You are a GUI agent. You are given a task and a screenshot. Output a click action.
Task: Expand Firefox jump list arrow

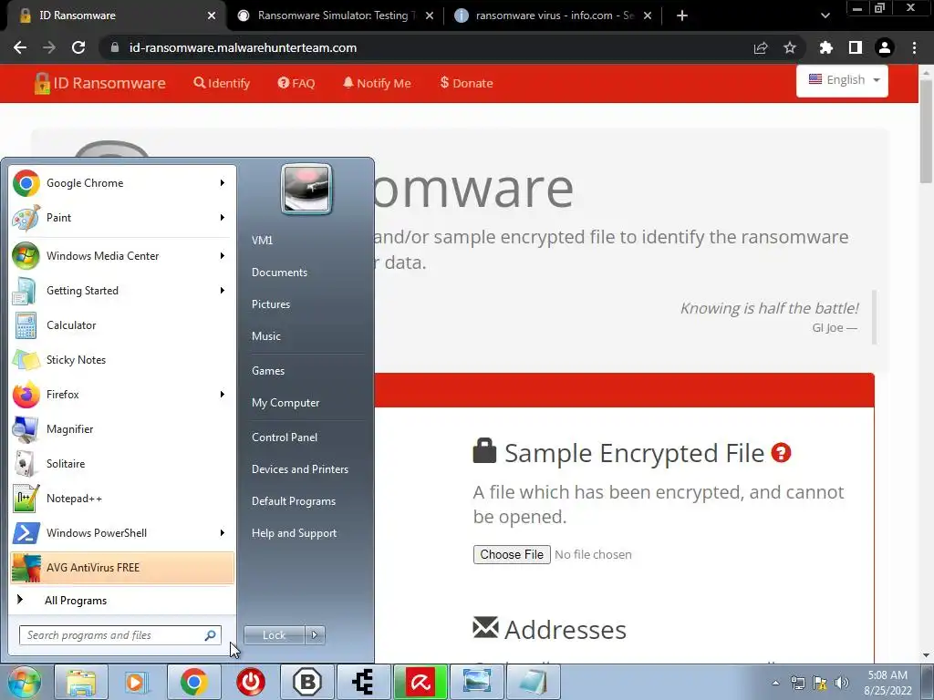223,394
